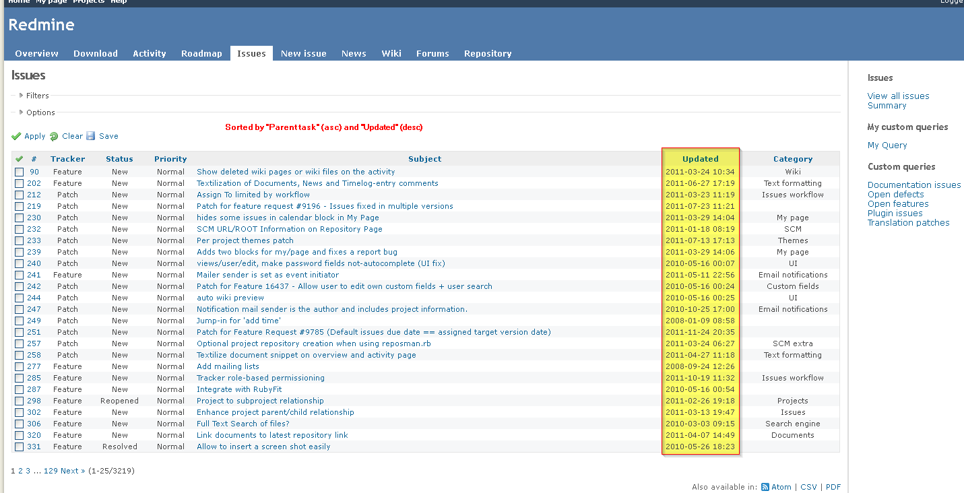Image resolution: width=964 pixels, height=493 pixels.
Task: Click the Save floppy disk icon
Action: [91, 136]
